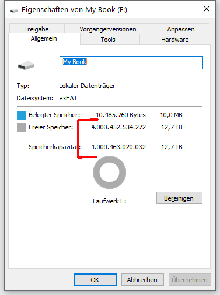This screenshot has height=295, width=220.
Task: Switch to the Freigabe tab
Action: click(37, 29)
